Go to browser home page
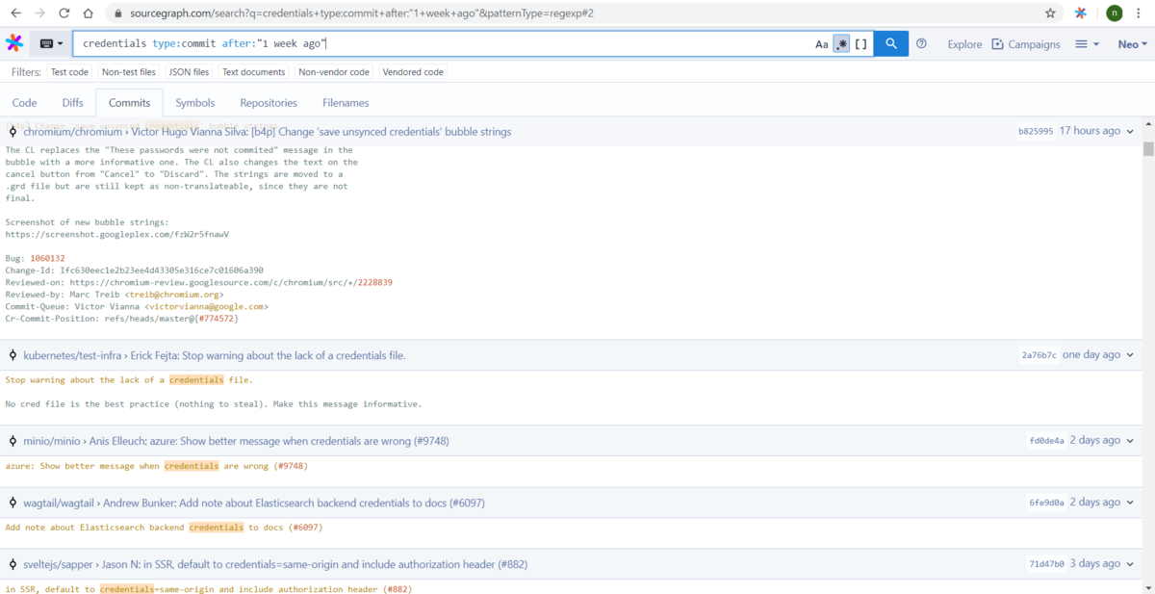Viewport: 1155px width, 594px height. [x=88, y=13]
